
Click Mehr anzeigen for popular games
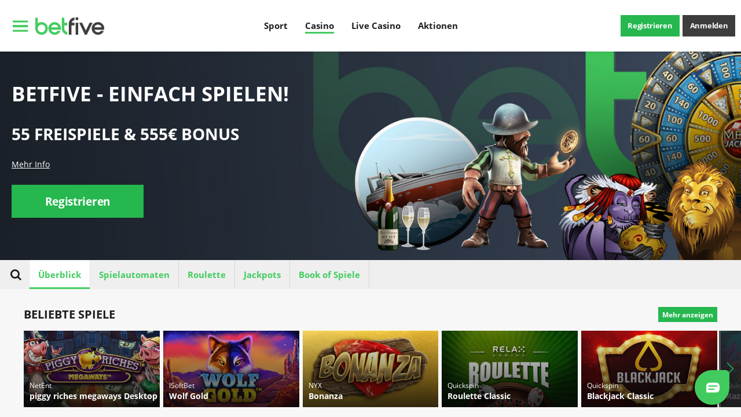(x=688, y=314)
